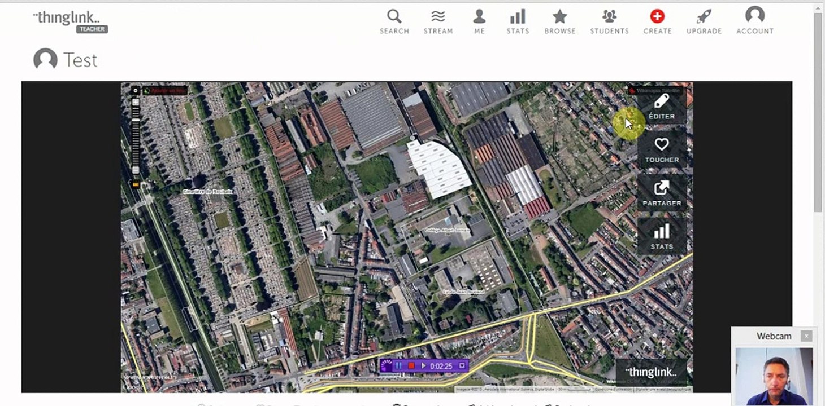Click the map zoom level slider track

[x=136, y=136]
